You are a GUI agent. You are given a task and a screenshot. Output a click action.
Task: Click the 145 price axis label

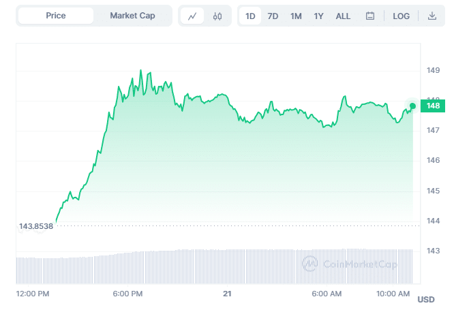(433, 191)
